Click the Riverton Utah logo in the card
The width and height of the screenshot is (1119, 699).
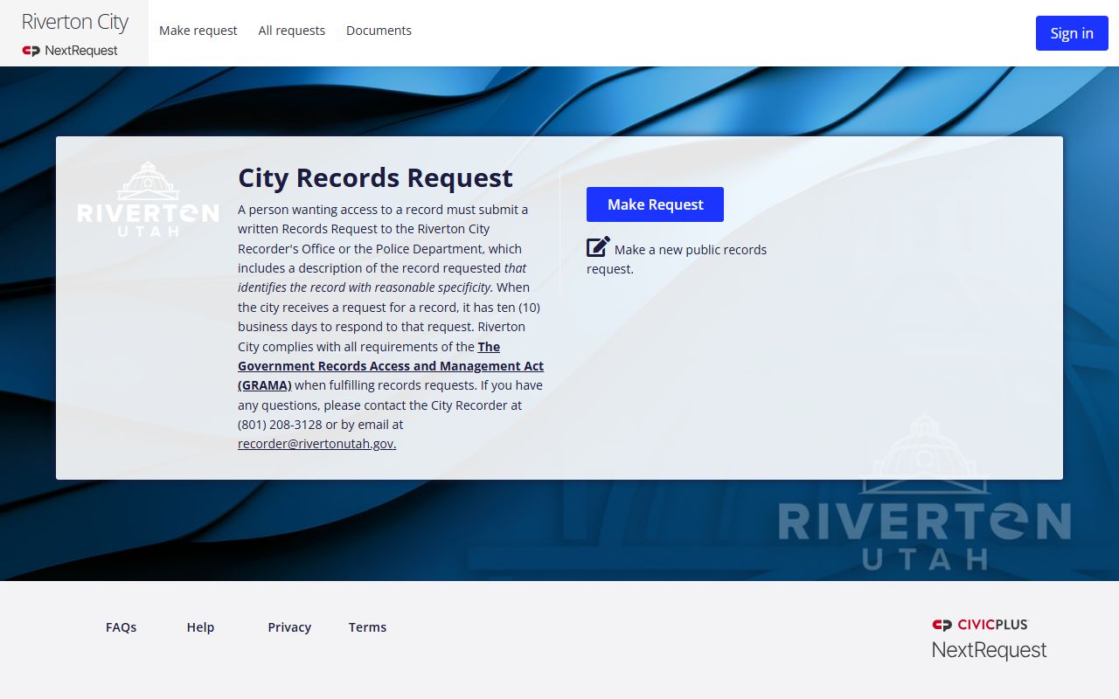click(x=148, y=199)
